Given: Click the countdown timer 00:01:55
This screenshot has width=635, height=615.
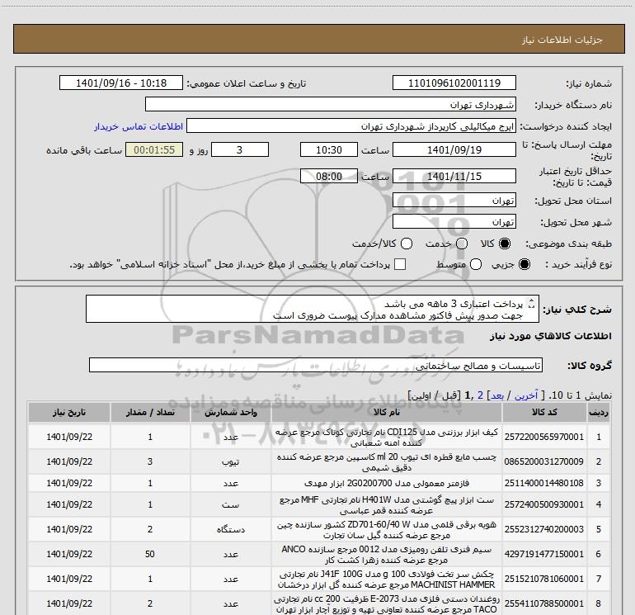Looking at the screenshot, I should 154,149.
